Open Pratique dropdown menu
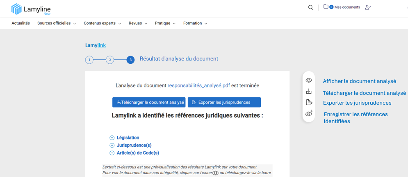408x177 pixels. tap(165, 23)
